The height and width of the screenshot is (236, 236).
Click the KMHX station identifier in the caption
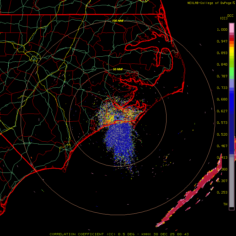click(x=147, y=234)
